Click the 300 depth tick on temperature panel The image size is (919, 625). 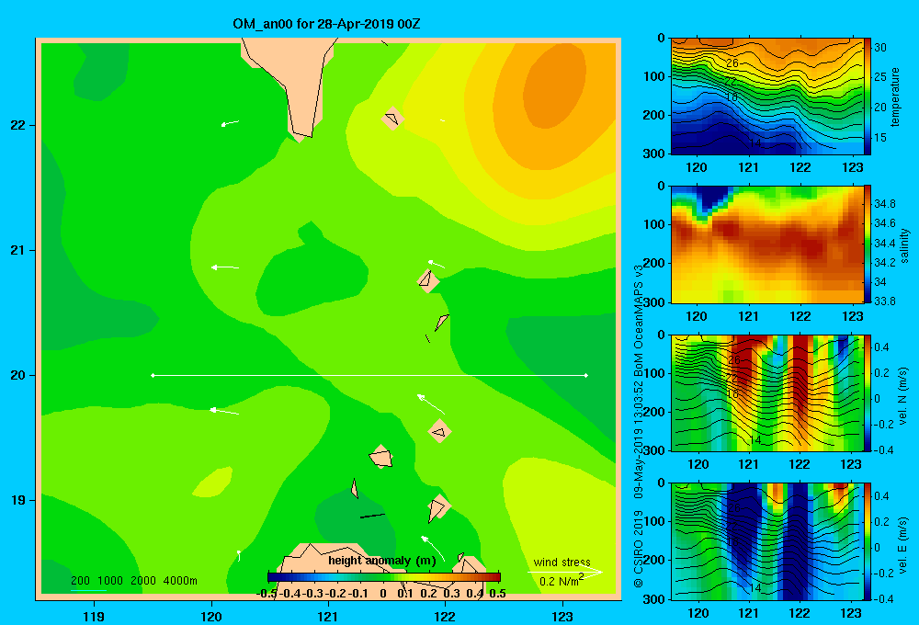click(654, 153)
